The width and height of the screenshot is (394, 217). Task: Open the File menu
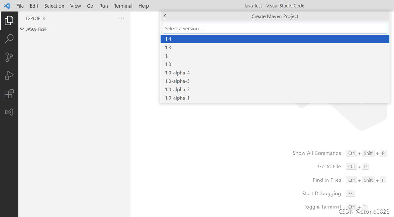20,6
